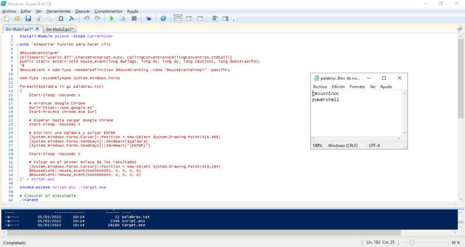
Task: Run the script with the green play button
Action: pyautogui.click(x=112, y=19)
